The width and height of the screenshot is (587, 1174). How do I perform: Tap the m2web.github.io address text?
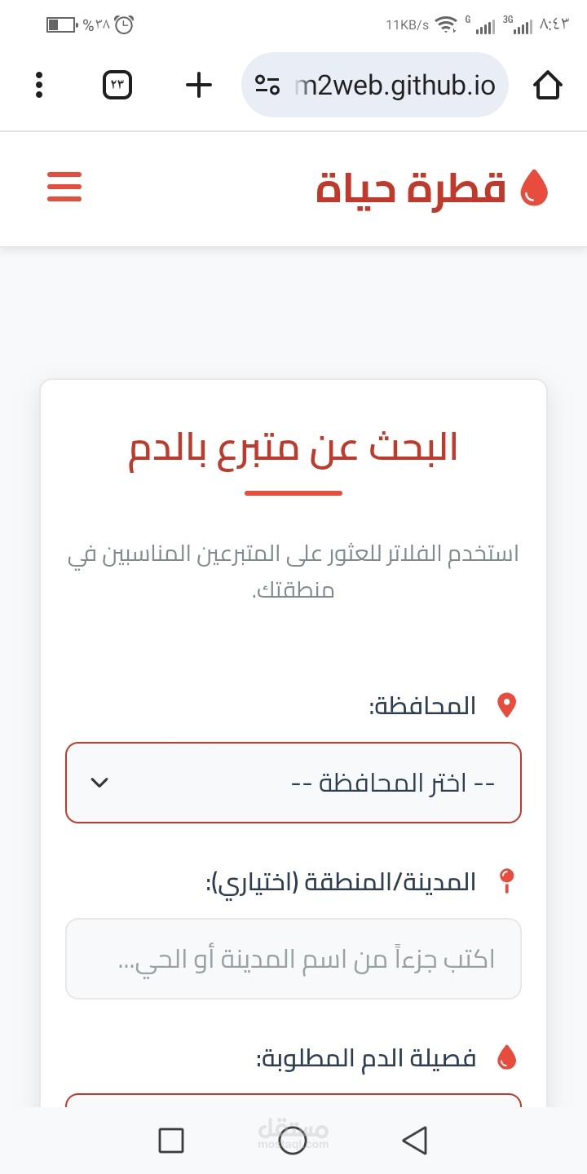pyautogui.click(x=395, y=86)
